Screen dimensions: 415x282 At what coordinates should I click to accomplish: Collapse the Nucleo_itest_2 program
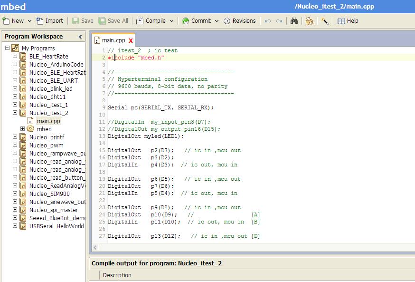(15, 113)
